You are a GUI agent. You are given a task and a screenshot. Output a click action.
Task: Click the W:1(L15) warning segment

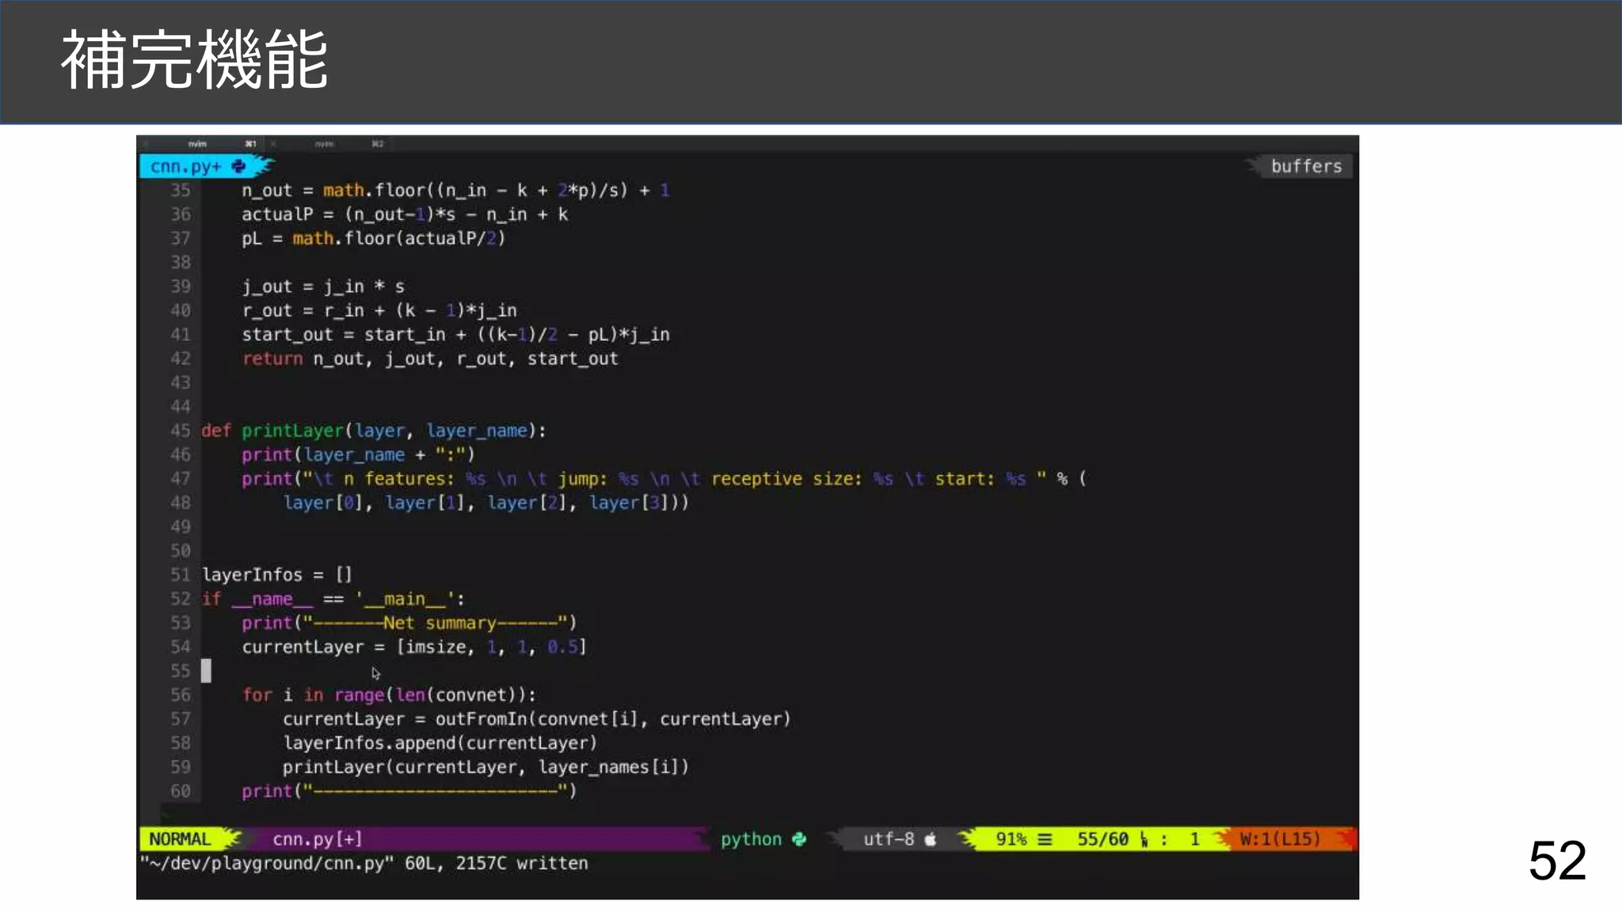pos(1280,839)
